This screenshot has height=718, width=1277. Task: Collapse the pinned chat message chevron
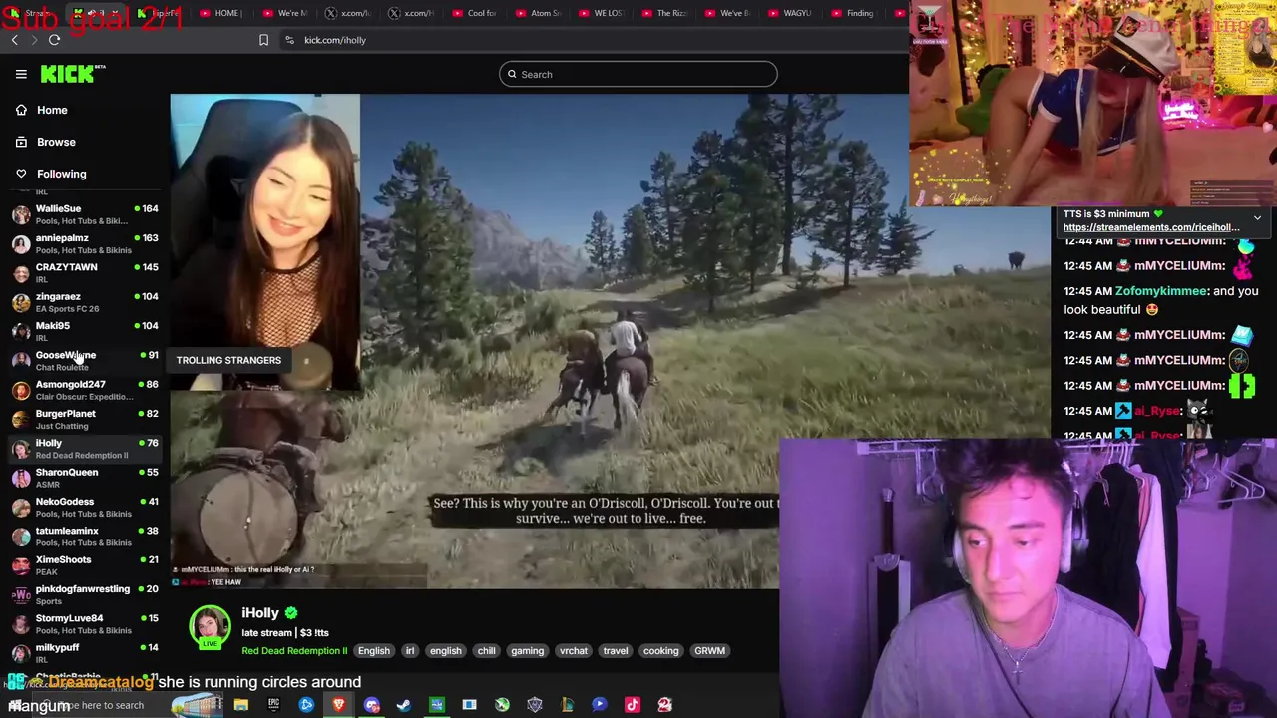tap(1257, 217)
